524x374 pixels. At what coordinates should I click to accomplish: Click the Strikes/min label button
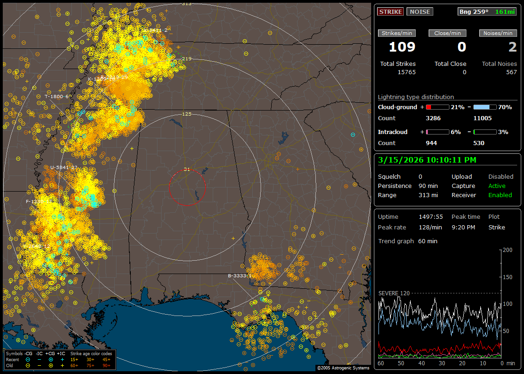(397, 33)
